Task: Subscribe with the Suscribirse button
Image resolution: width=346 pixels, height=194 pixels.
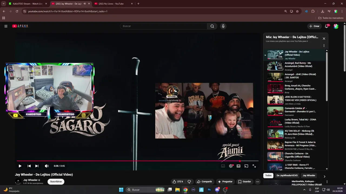Action: 56,182
